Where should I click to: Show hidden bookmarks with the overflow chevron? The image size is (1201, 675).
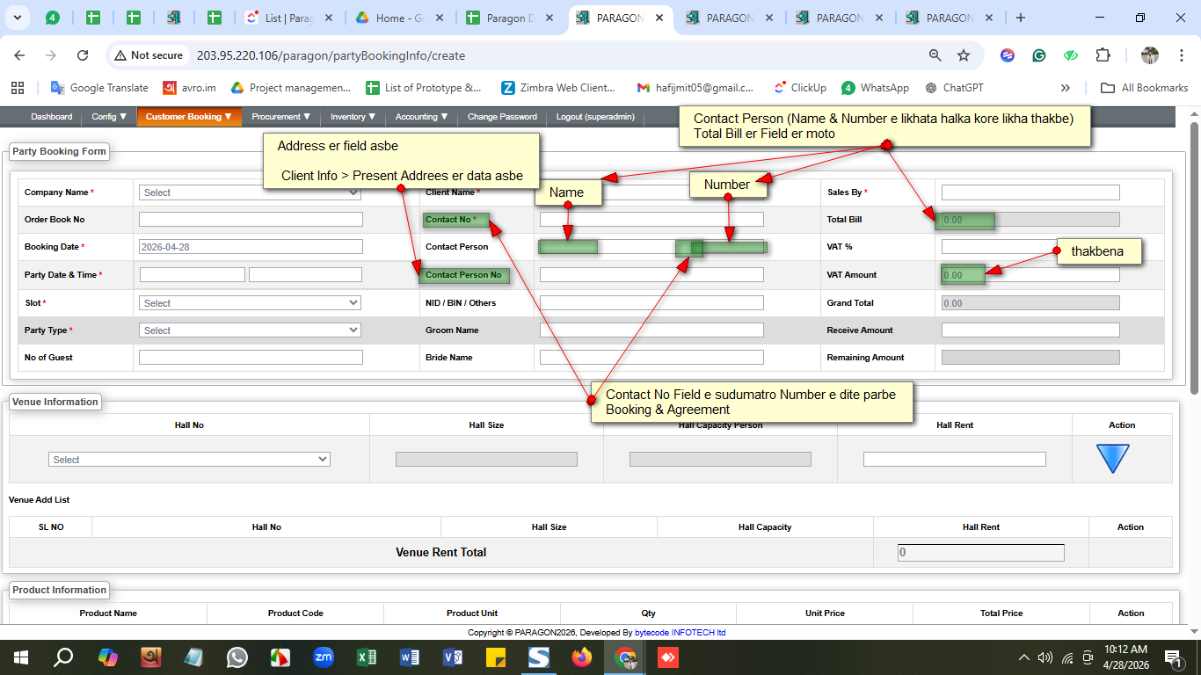coord(1066,88)
